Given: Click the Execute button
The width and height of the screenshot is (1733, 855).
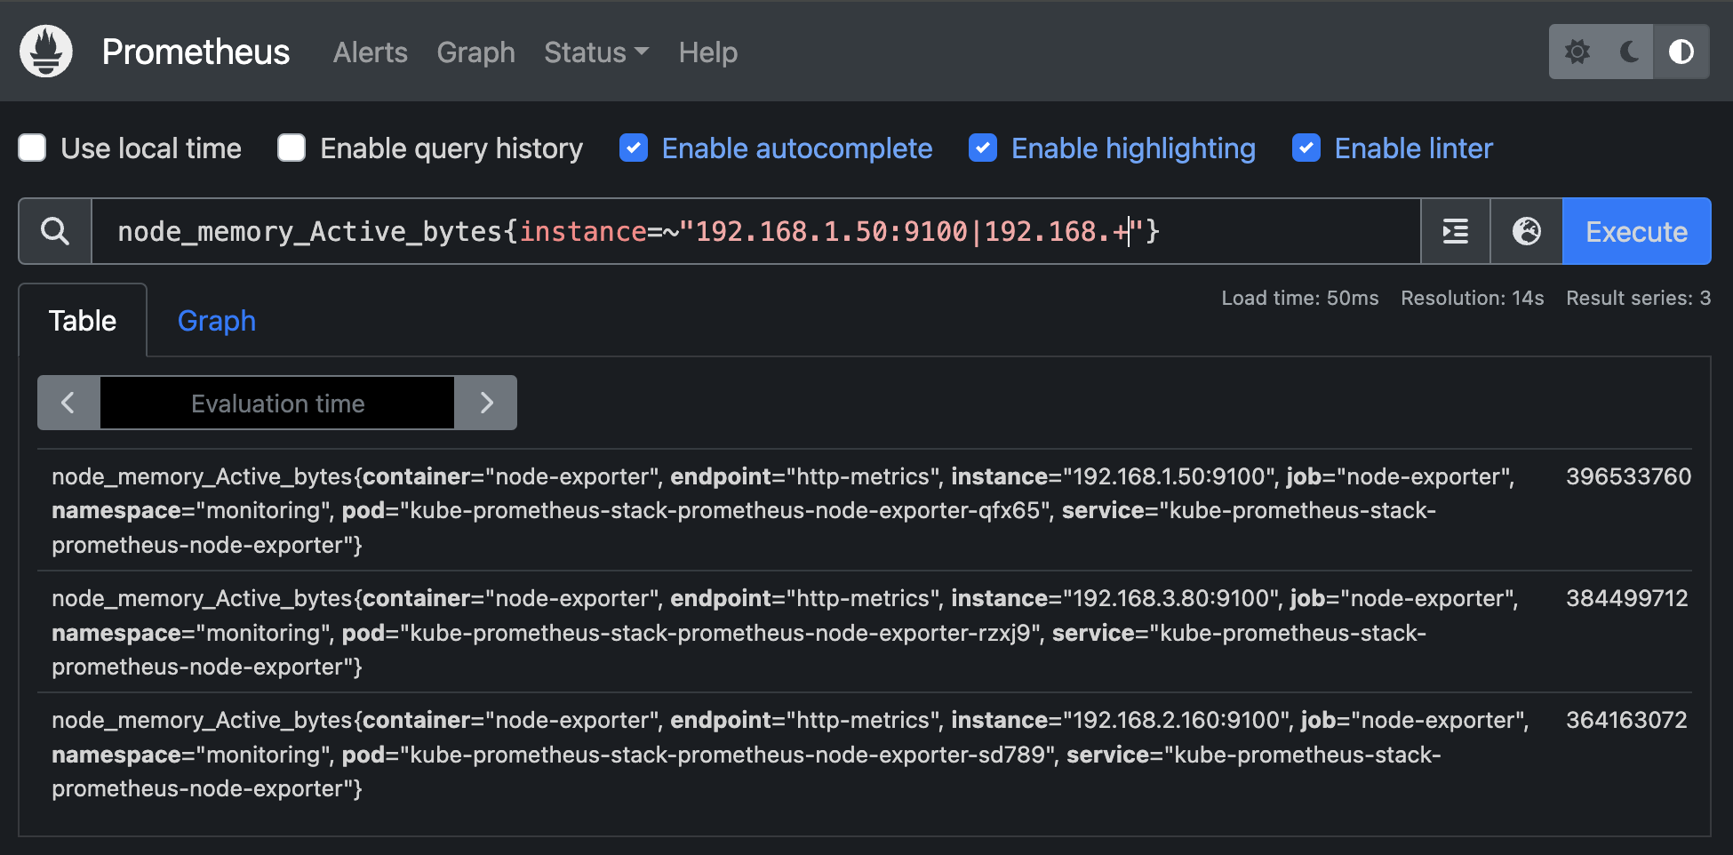Looking at the screenshot, I should [1636, 231].
